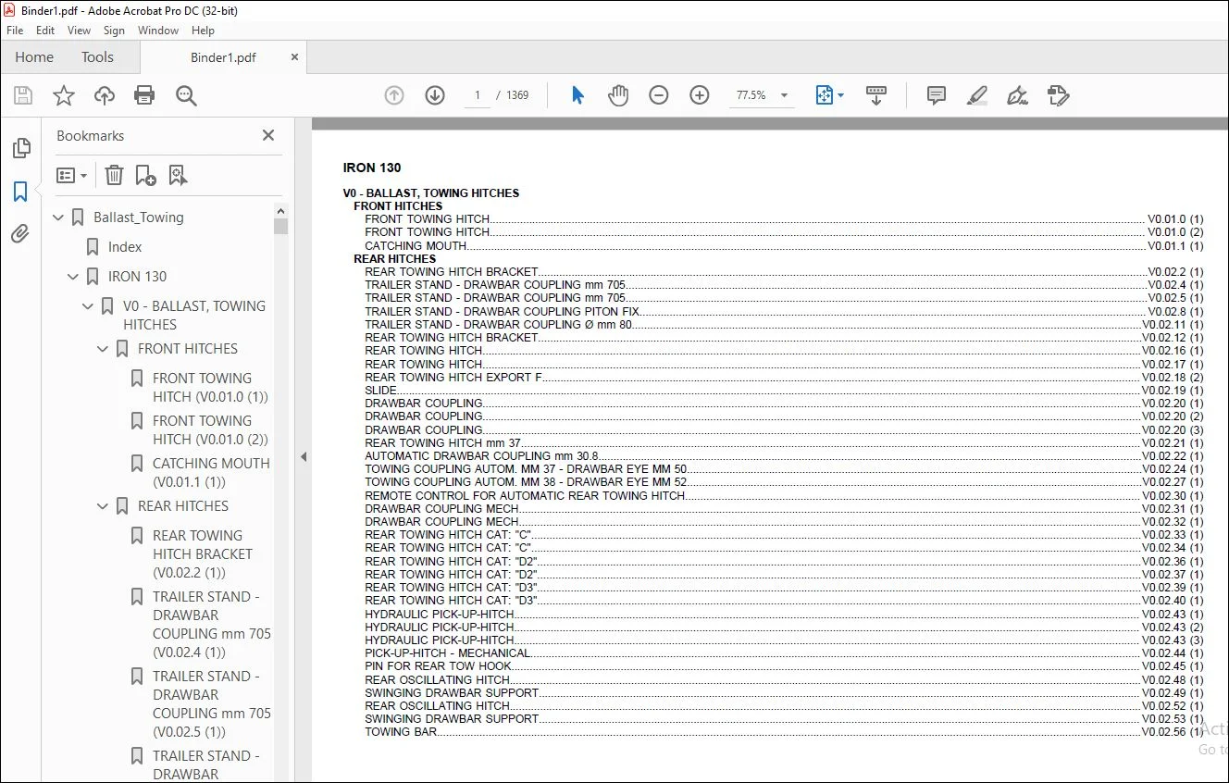1229x783 pixels.
Task: Collapse the FRONT HITCHES bookmark
Action: (104, 349)
